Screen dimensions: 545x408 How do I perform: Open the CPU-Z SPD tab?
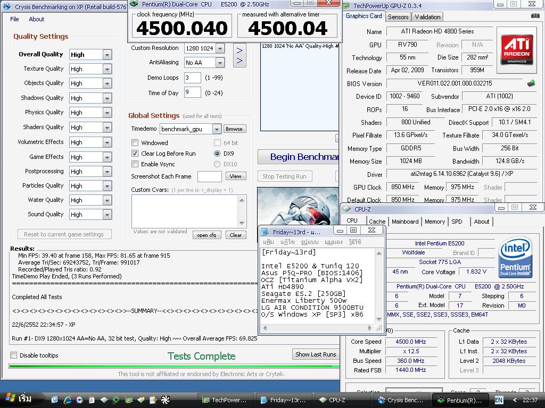(457, 222)
